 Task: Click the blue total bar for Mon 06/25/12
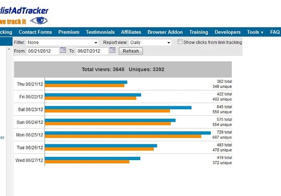click(x=128, y=133)
